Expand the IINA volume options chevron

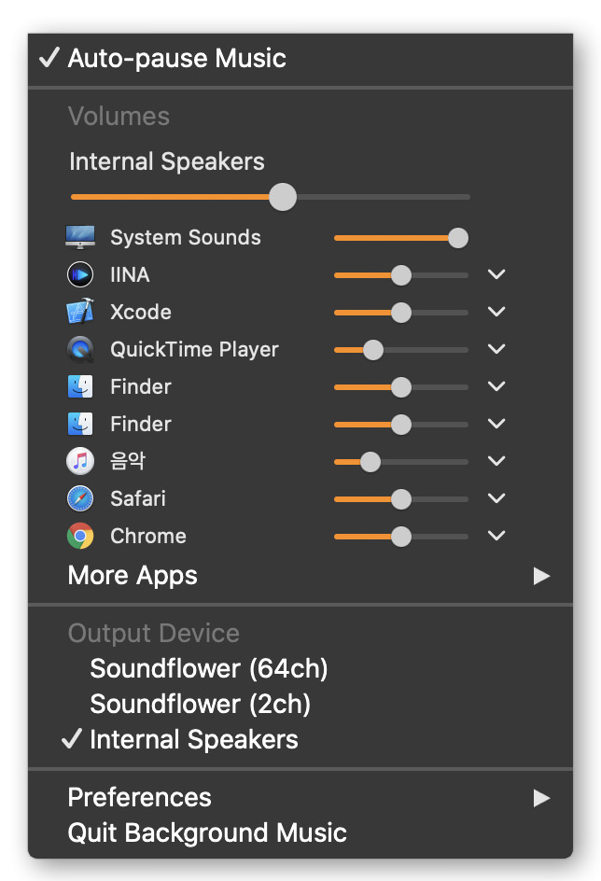[496, 274]
